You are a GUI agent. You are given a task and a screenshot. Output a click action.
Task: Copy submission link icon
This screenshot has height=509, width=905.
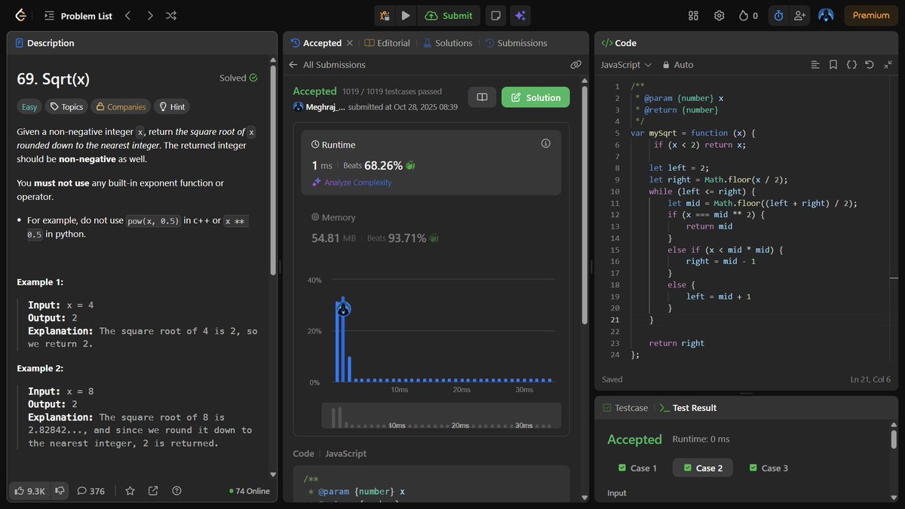point(575,65)
